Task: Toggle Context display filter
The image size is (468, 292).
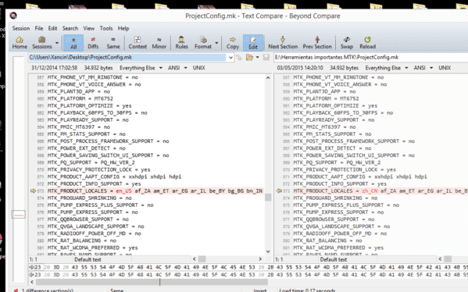Action: pyautogui.click(x=138, y=43)
